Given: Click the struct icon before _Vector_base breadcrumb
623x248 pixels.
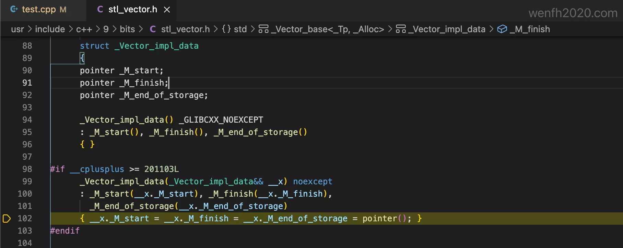Looking at the screenshot, I should [x=263, y=29].
